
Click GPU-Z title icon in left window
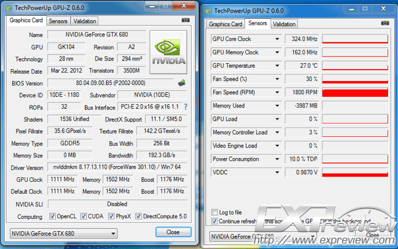coord(9,8)
